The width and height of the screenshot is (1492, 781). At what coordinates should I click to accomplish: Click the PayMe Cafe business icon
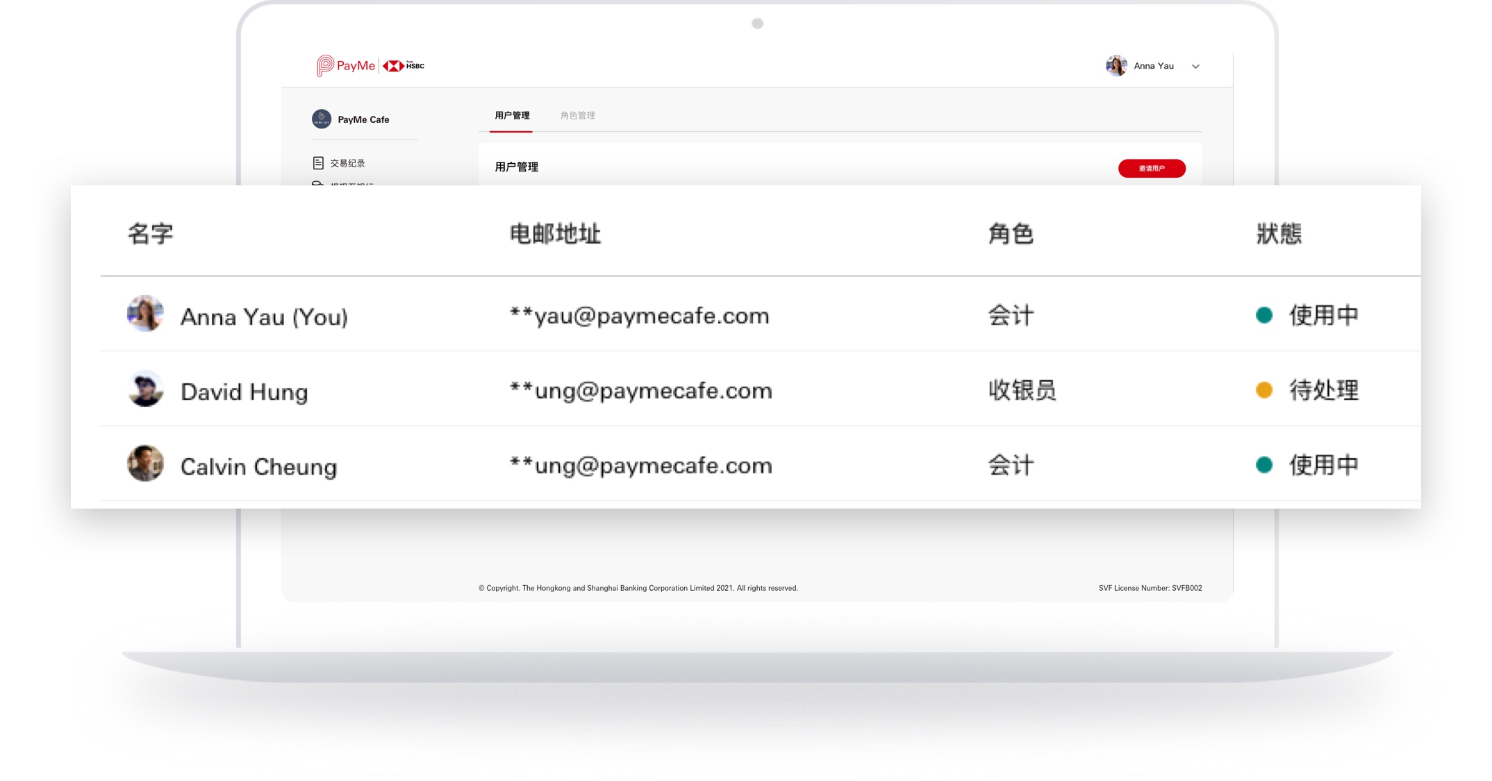[321, 119]
